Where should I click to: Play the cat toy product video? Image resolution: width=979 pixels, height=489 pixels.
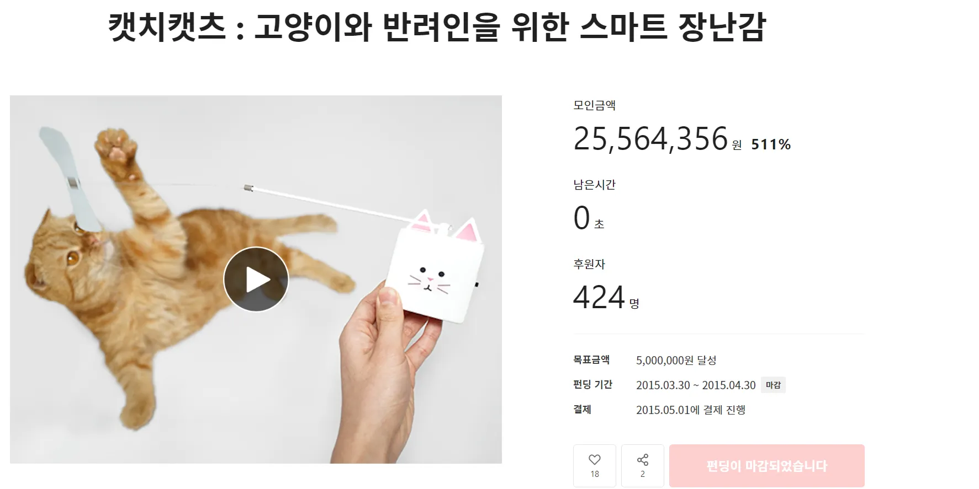pos(256,279)
